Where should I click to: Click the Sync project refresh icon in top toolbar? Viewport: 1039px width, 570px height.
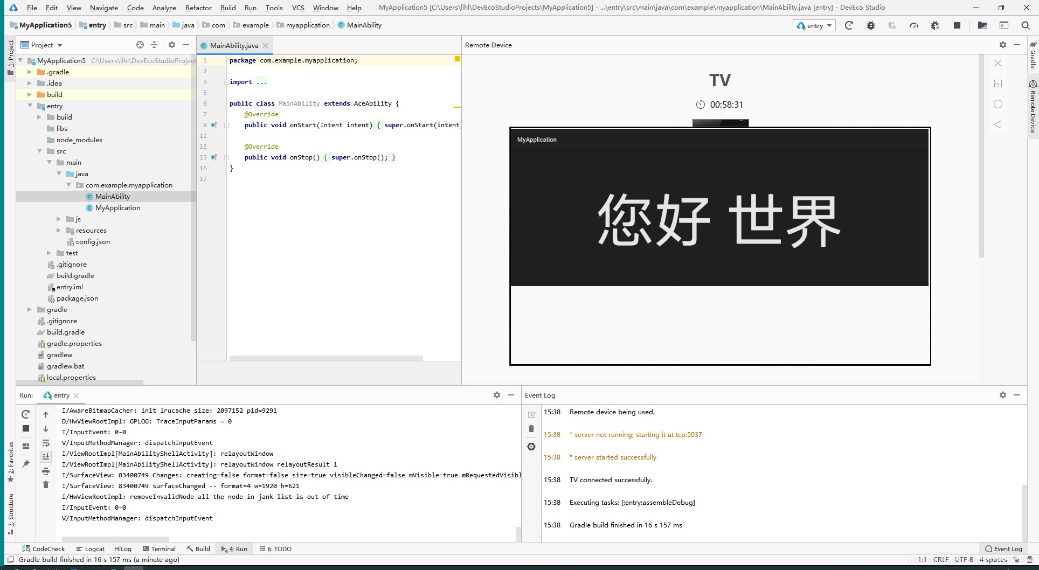pyautogui.click(x=849, y=25)
